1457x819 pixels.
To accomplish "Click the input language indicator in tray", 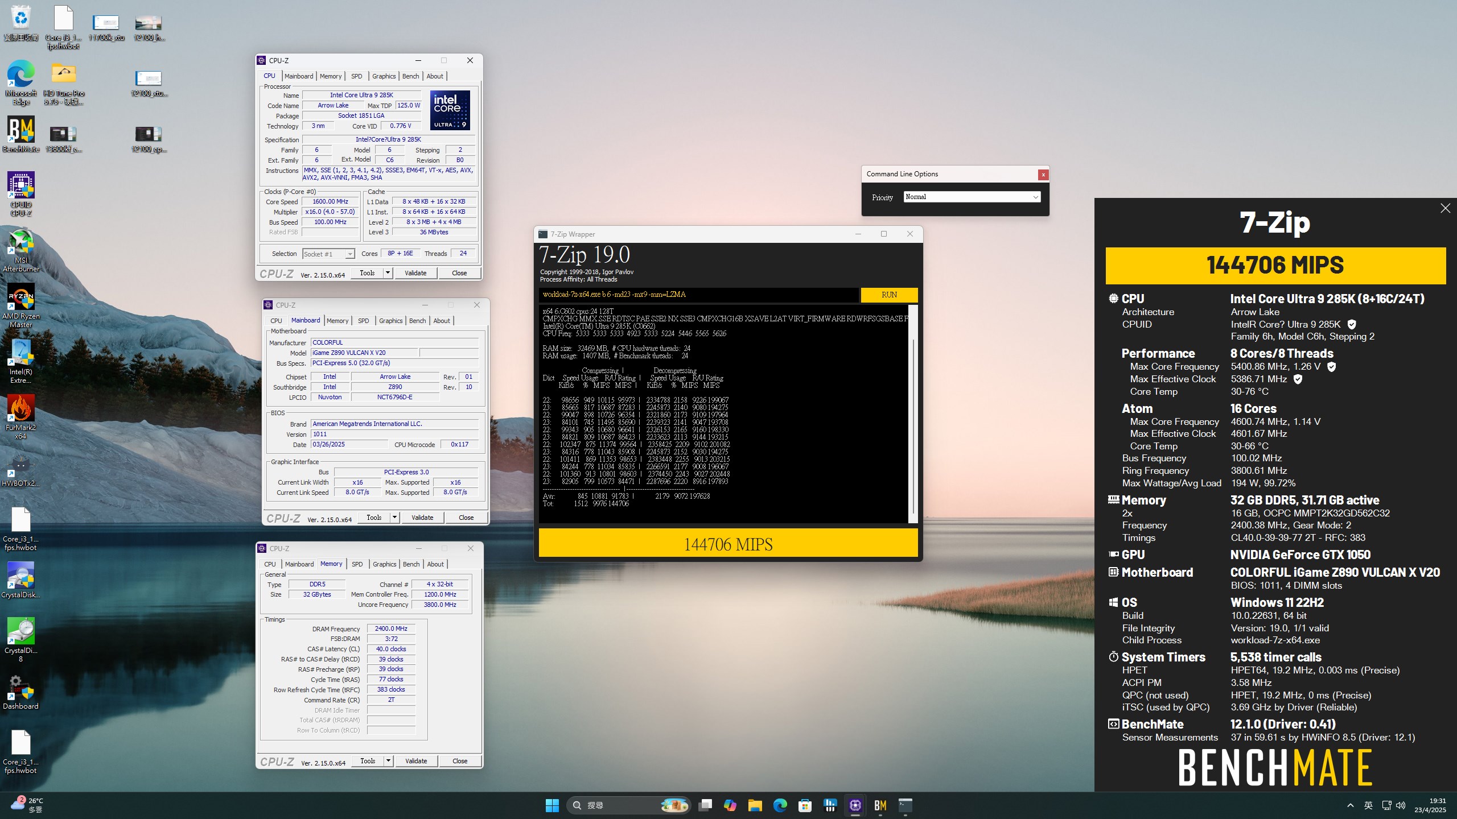I will click(1368, 805).
